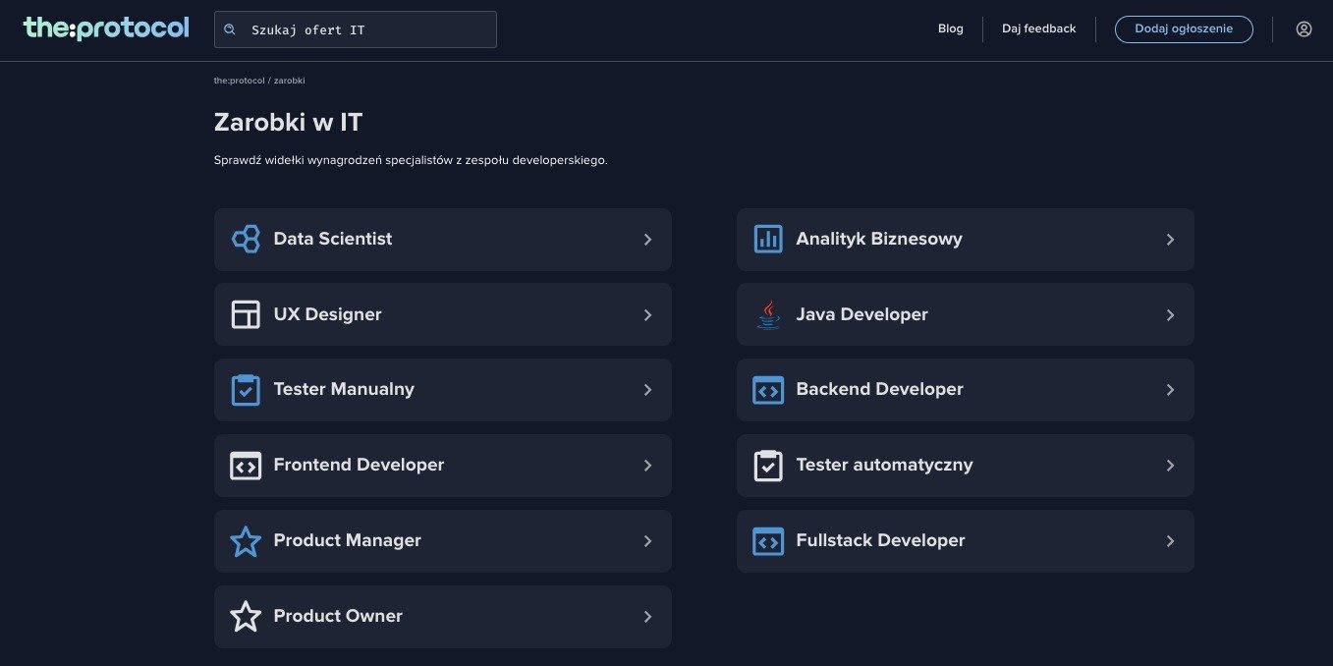Click the UX Designer layout icon
Screen dimensions: 1333x666
click(246, 314)
